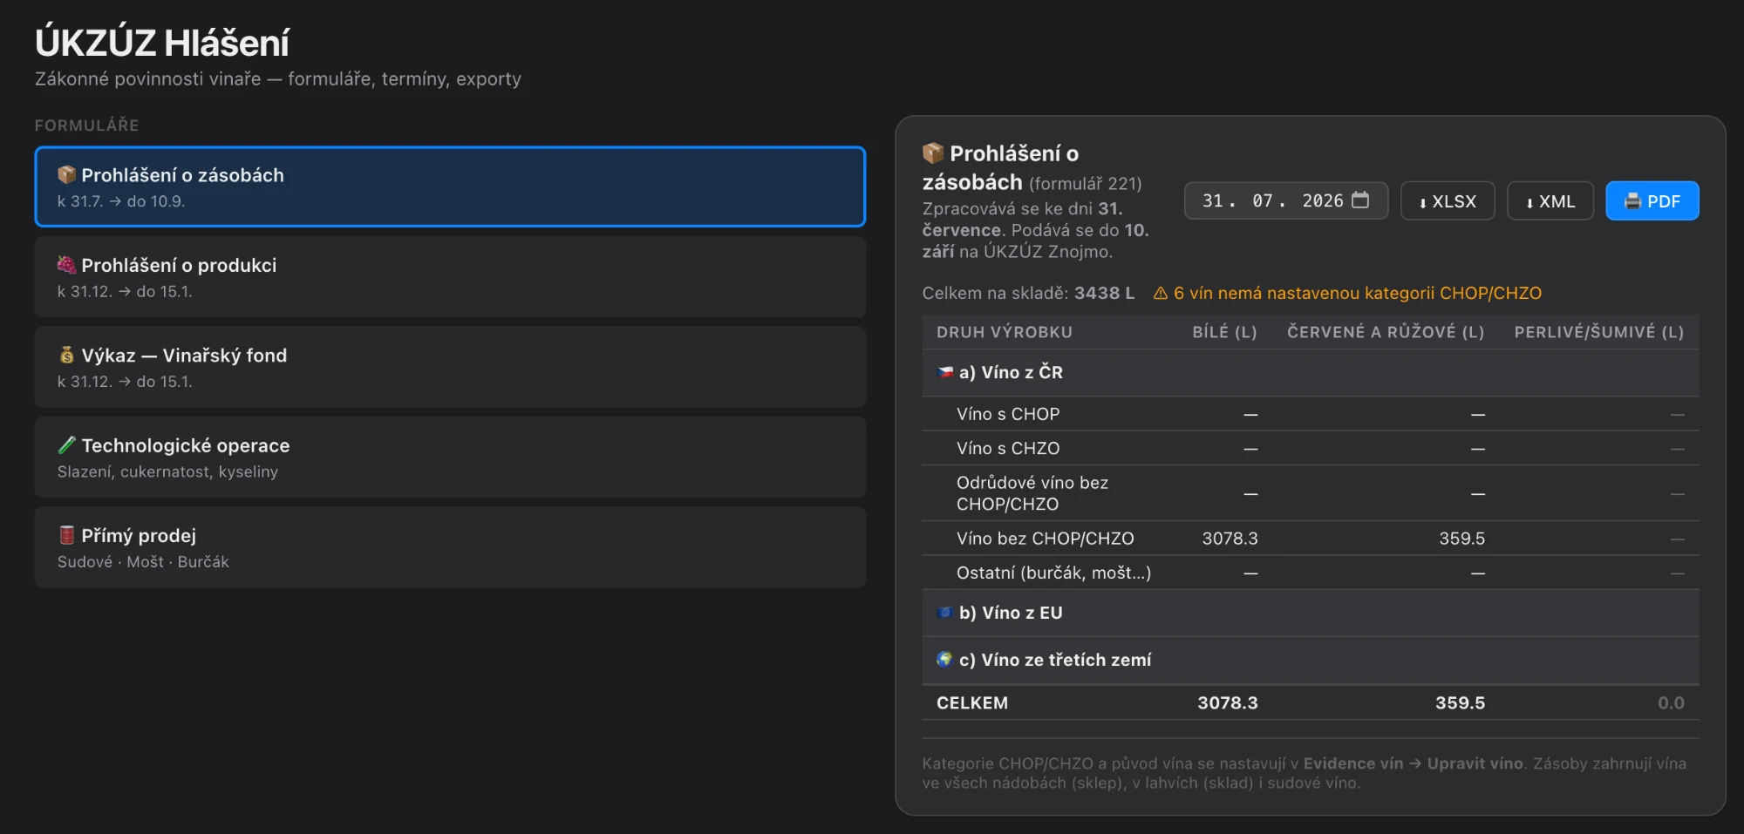Screen dimensions: 1744x834
Task: Export the form as XML
Action: [1550, 201]
